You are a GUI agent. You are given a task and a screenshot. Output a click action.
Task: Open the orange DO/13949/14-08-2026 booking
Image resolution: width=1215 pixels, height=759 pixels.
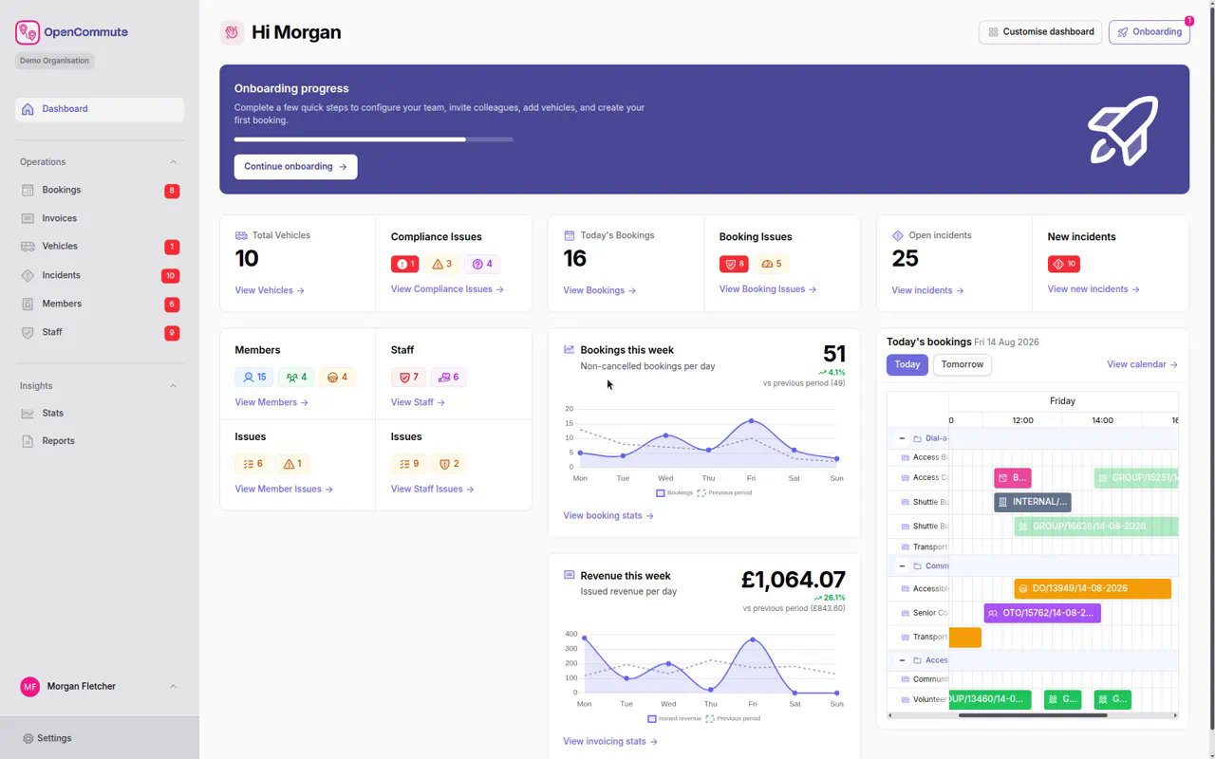click(x=1093, y=589)
